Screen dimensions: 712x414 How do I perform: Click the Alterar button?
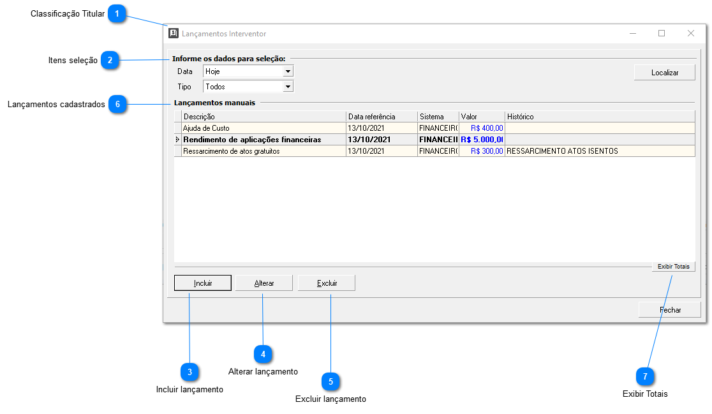264,283
